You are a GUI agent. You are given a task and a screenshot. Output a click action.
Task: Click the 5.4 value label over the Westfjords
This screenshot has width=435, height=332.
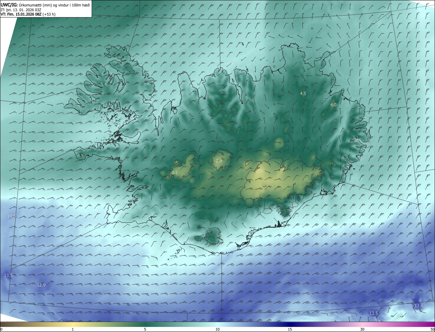[x=104, y=84]
